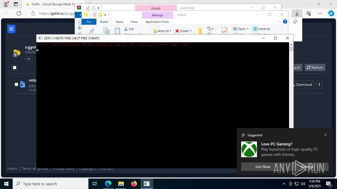Open Quick Access Toolbar dropdown in output window
337x189 pixels.
[x=105, y=15]
